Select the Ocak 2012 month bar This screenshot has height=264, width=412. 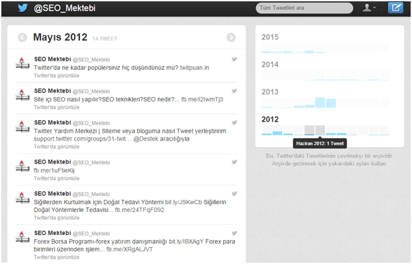(x=267, y=130)
